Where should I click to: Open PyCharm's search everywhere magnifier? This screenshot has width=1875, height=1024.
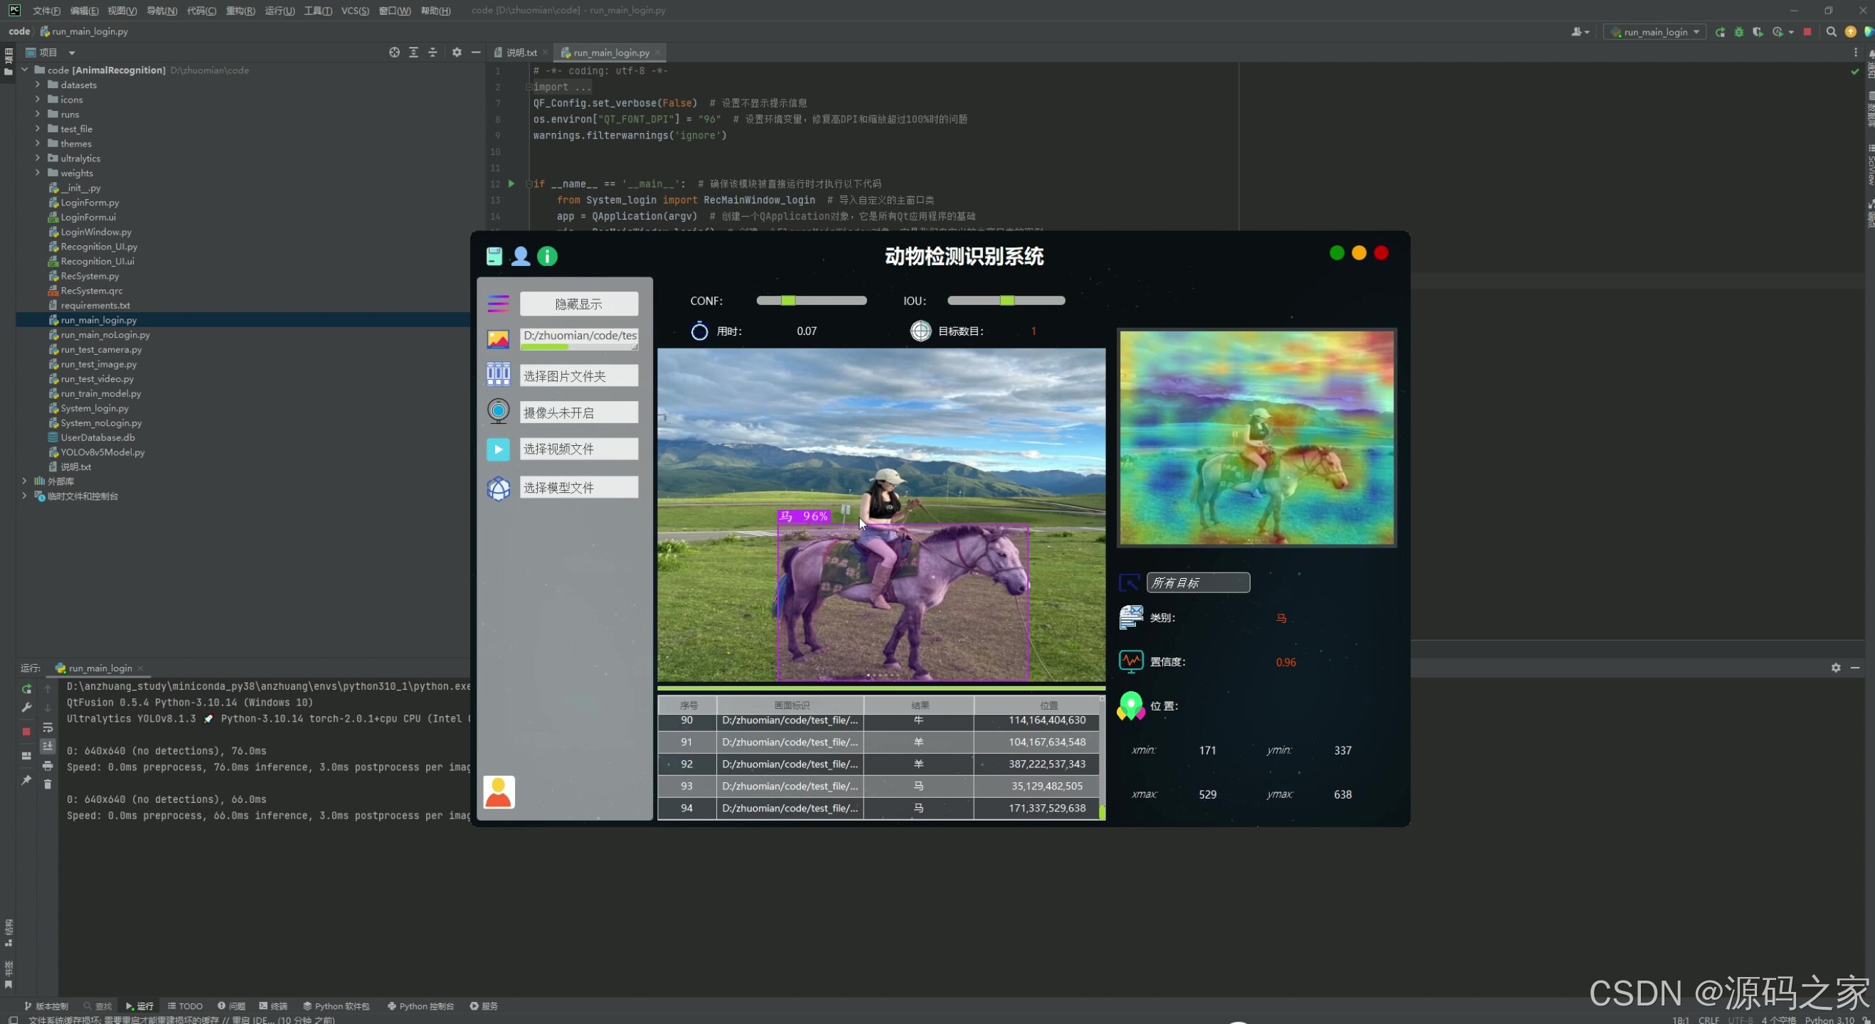1832,32
